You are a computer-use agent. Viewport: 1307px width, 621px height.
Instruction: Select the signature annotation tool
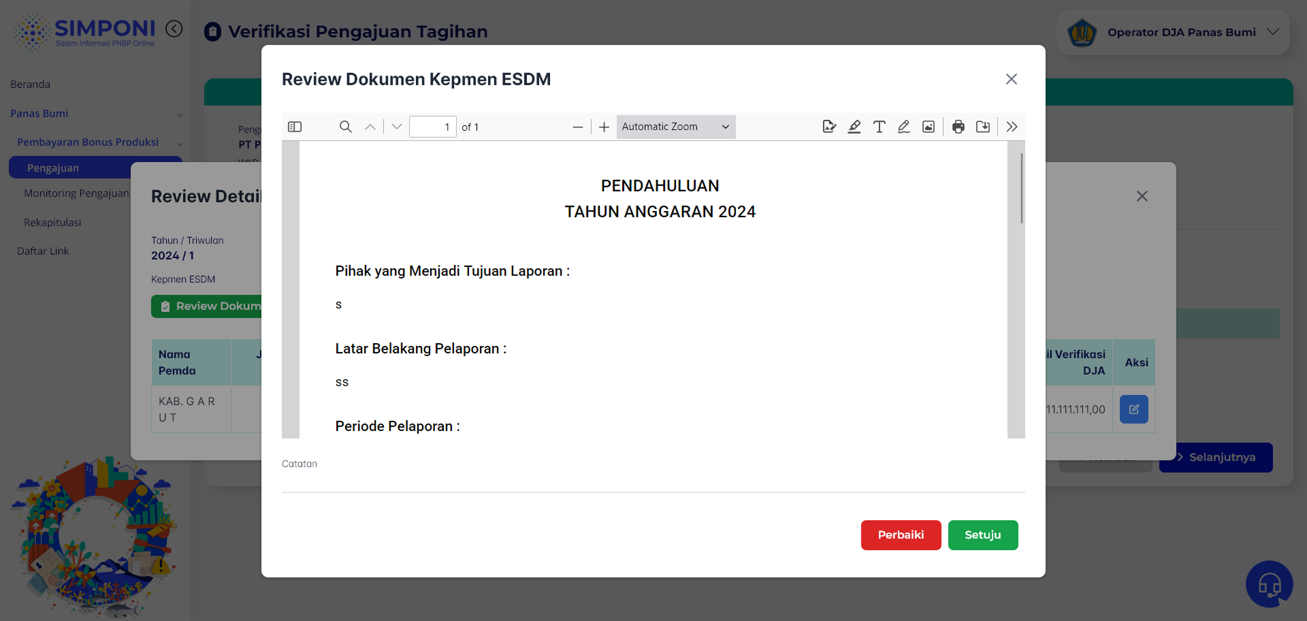[829, 127]
